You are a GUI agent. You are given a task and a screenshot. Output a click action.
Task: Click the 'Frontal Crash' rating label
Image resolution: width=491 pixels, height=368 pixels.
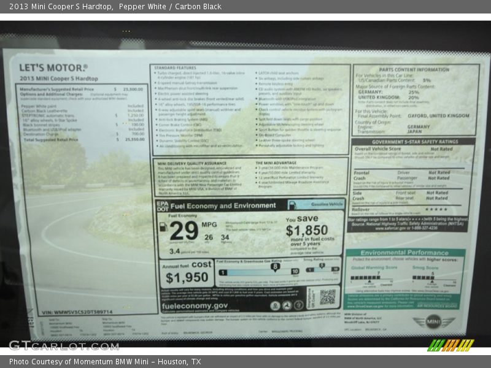coord(361,175)
